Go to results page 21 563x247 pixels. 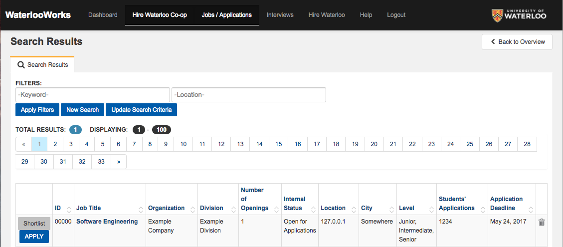point(393,144)
